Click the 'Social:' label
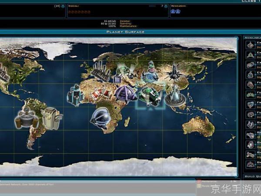 pyautogui.click(x=74, y=6)
